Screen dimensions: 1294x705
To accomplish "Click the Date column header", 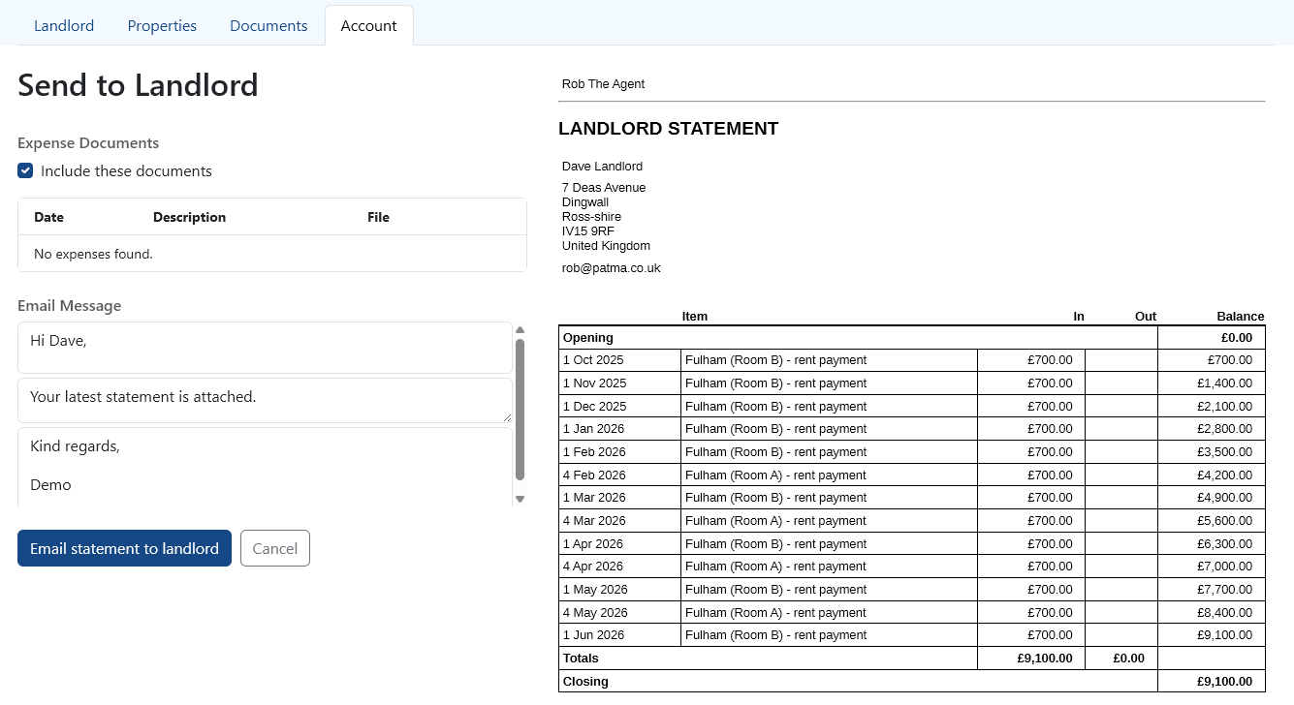I will pos(48,217).
